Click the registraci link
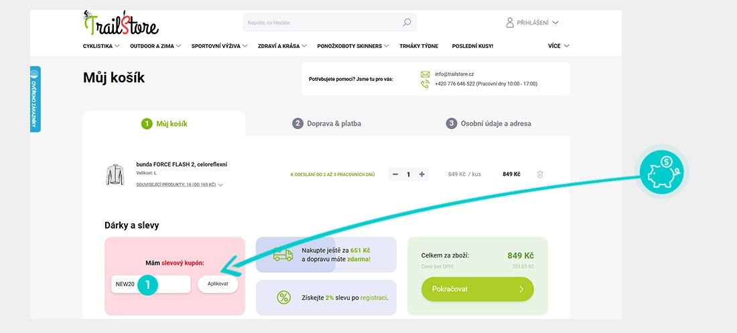This screenshot has height=333, width=737. (374, 298)
